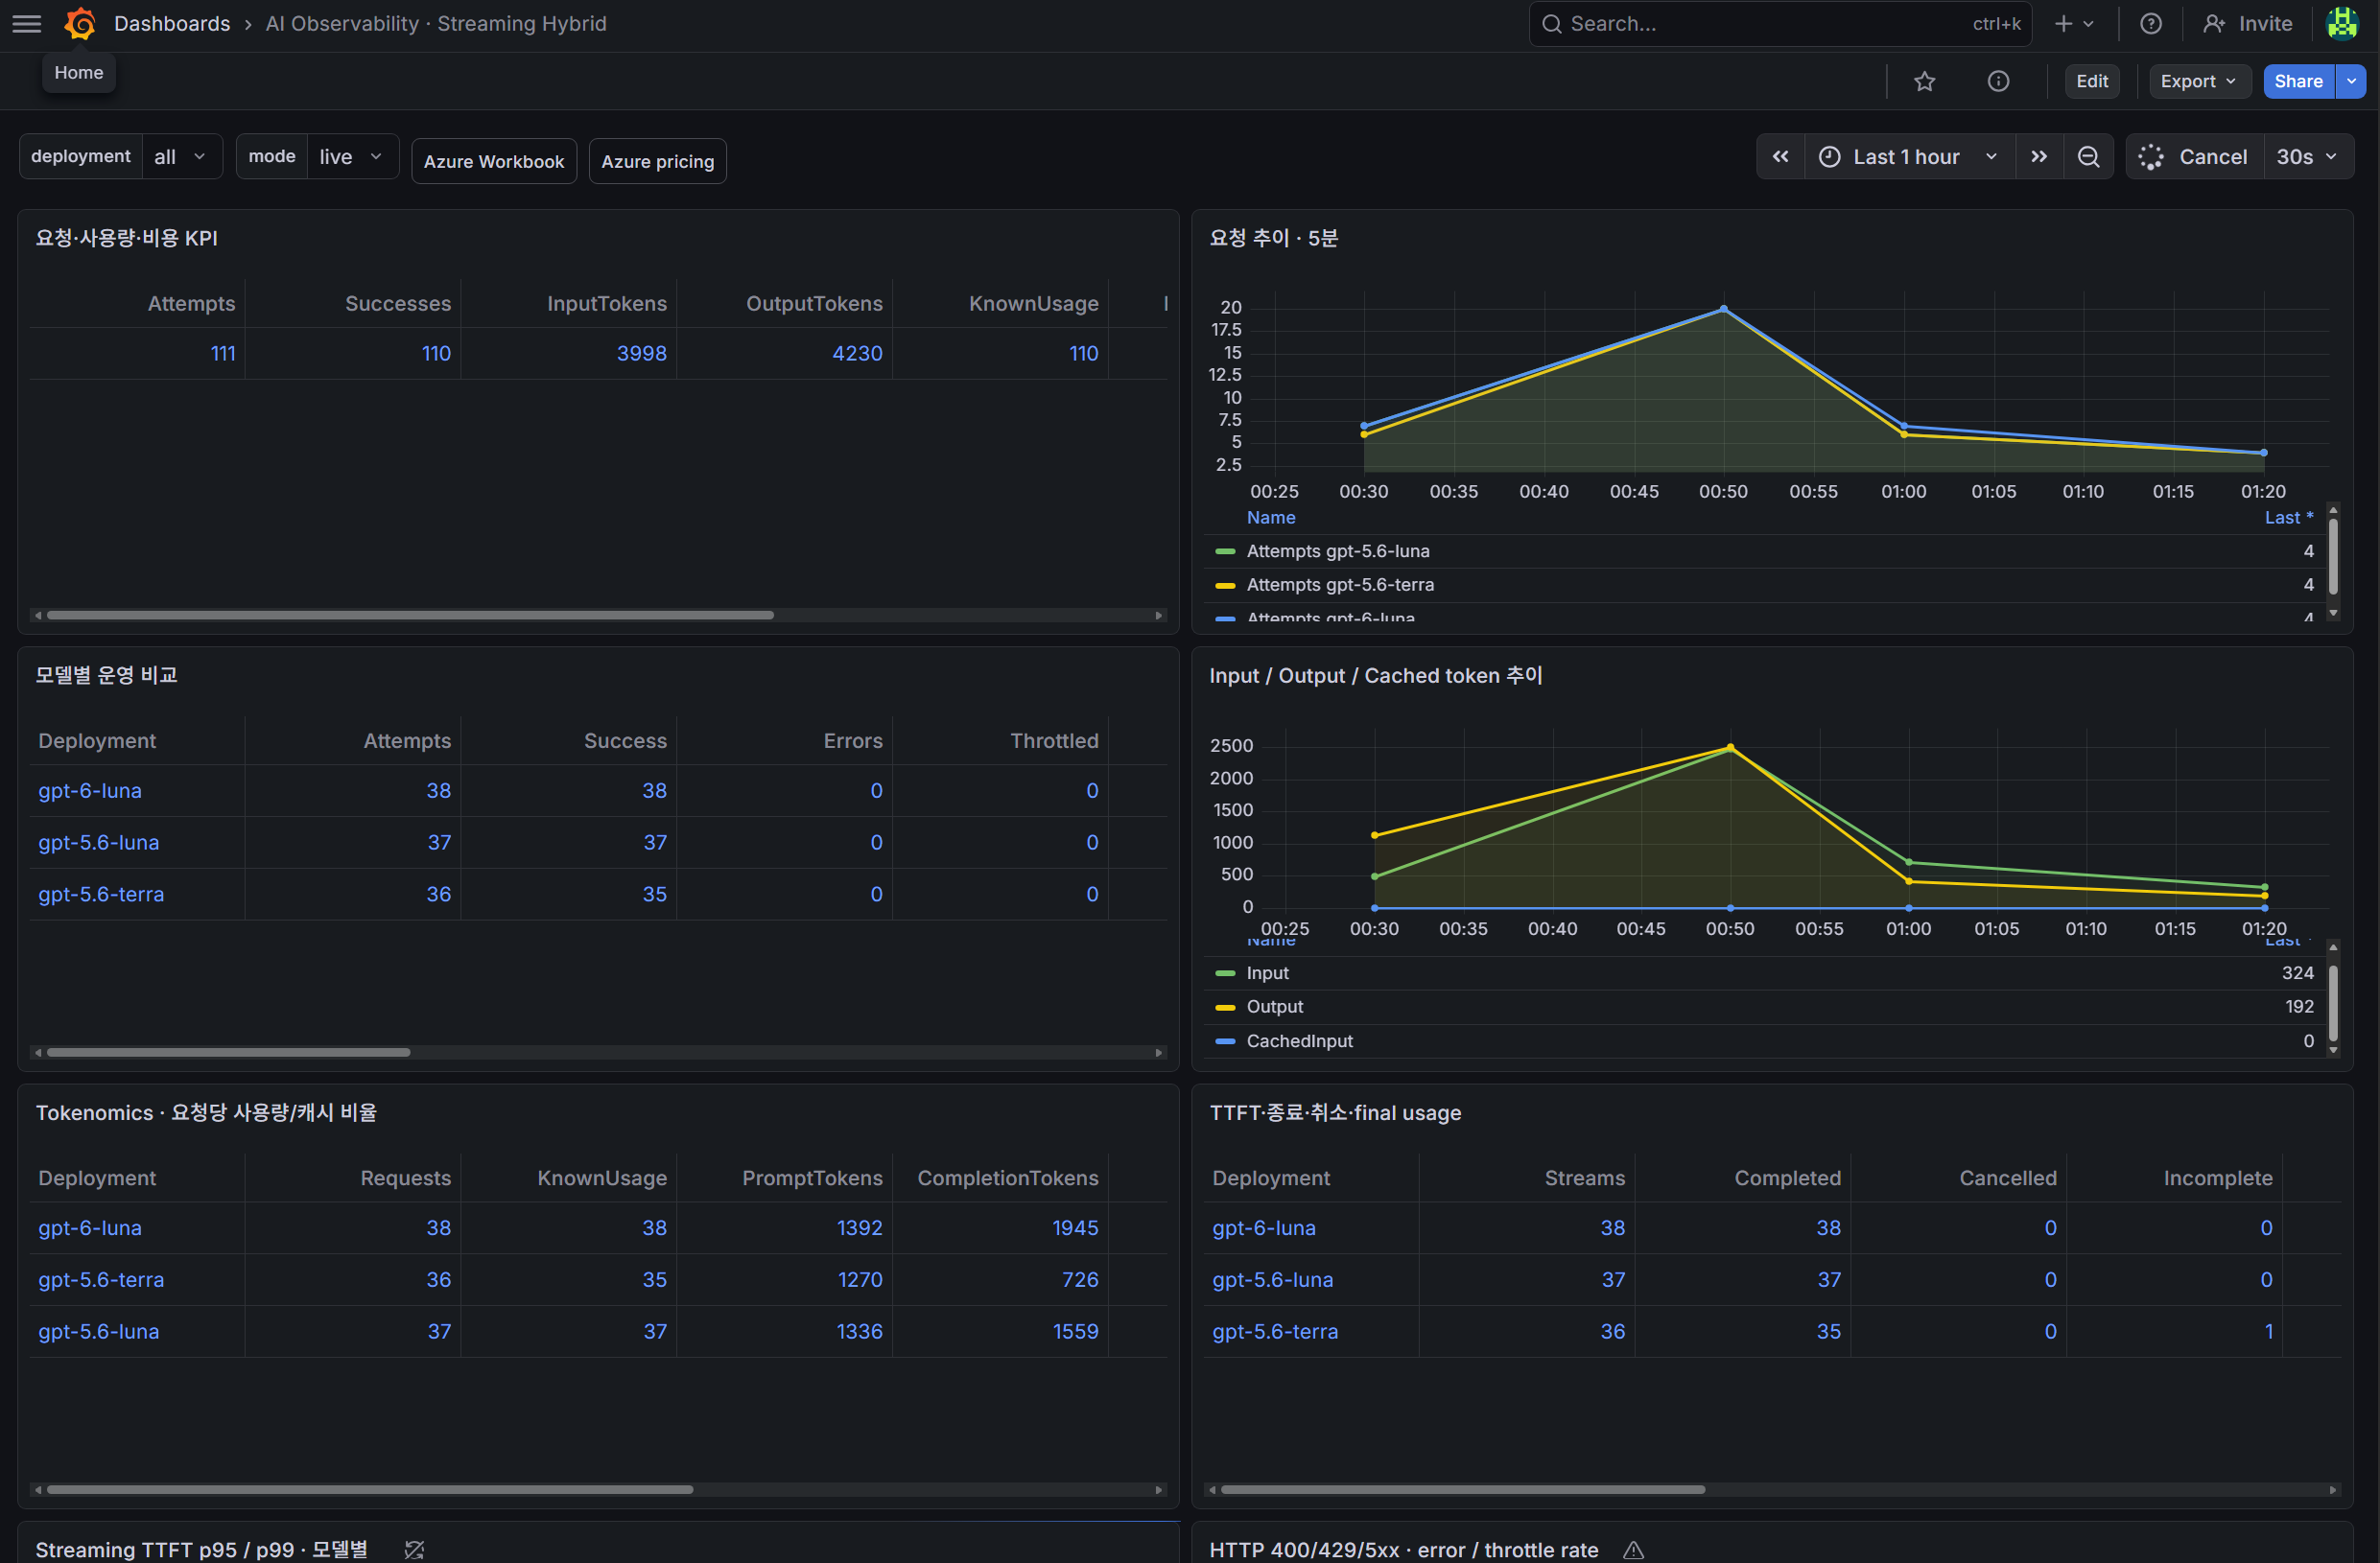
Task: Go to Dashboards breadcrumb
Action: [x=172, y=24]
